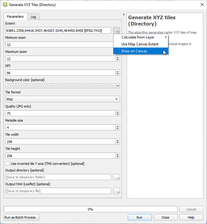This screenshot has width=207, height=224.
Task: Click the dialog Close button
Action: click(165, 217)
